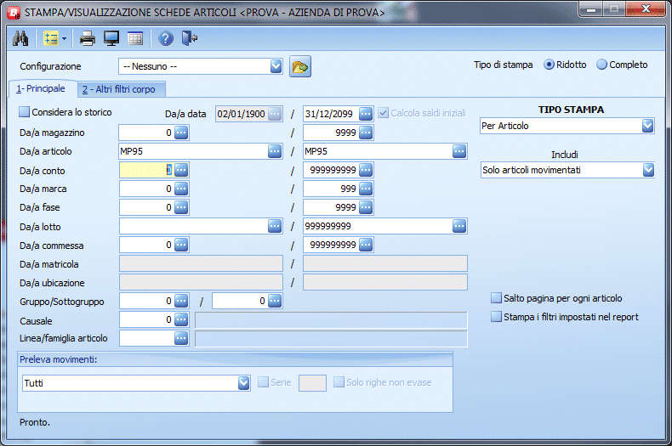Viewport: 672px width, 446px height.
Task: Open the end date picker for 31/12/2099
Action: 366,114
